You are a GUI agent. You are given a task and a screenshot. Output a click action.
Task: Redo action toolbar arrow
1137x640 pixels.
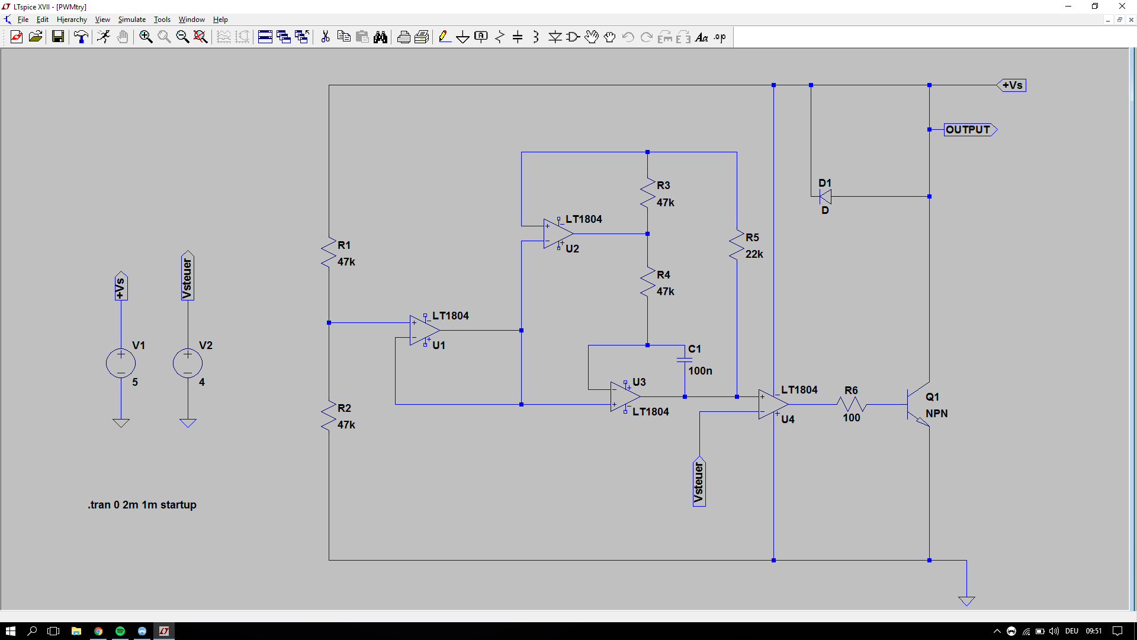pos(647,37)
